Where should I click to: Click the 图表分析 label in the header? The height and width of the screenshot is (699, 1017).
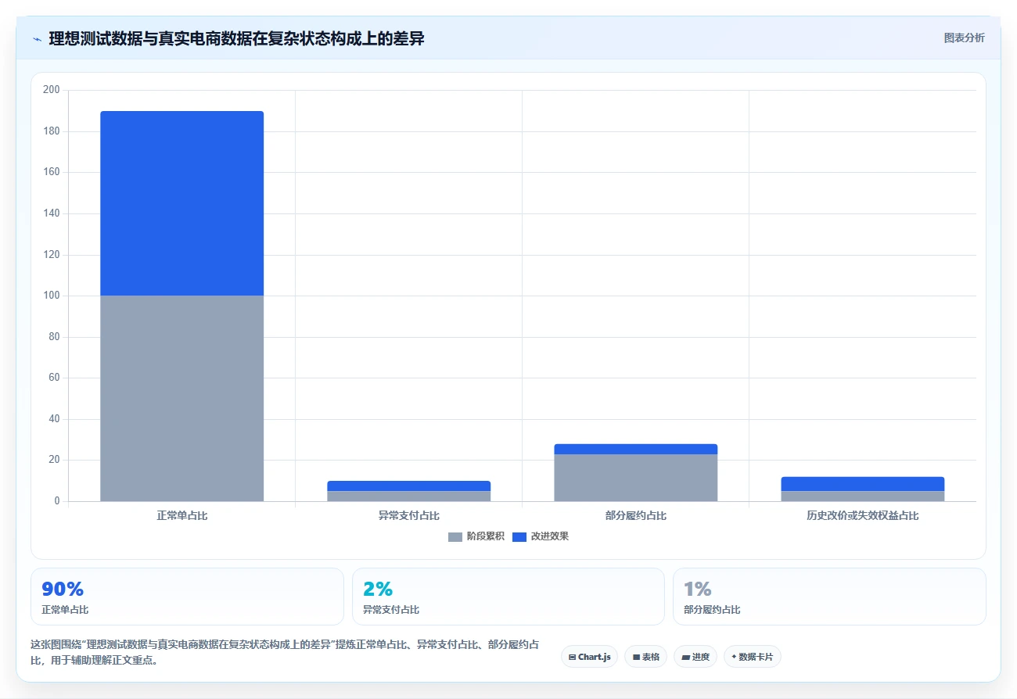click(x=964, y=38)
